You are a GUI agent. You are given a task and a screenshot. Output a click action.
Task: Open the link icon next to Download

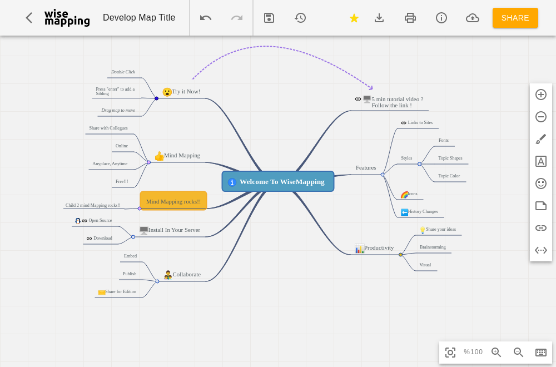pyautogui.click(x=89, y=239)
